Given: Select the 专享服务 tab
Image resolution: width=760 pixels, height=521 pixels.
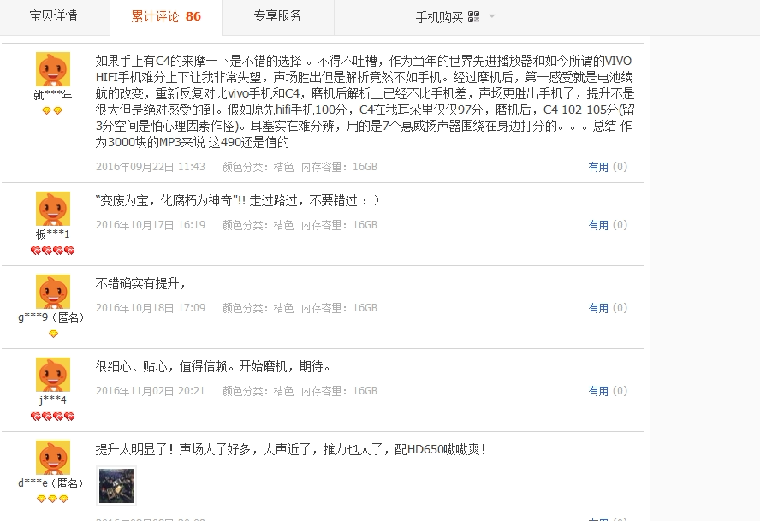Looking at the screenshot, I should point(278,16).
